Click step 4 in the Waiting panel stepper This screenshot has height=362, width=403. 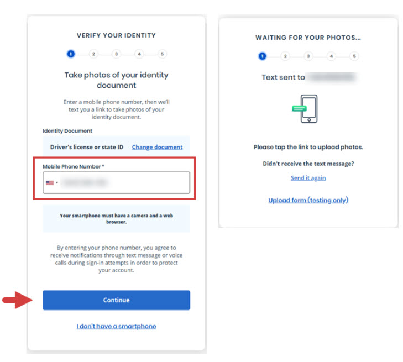click(x=331, y=56)
